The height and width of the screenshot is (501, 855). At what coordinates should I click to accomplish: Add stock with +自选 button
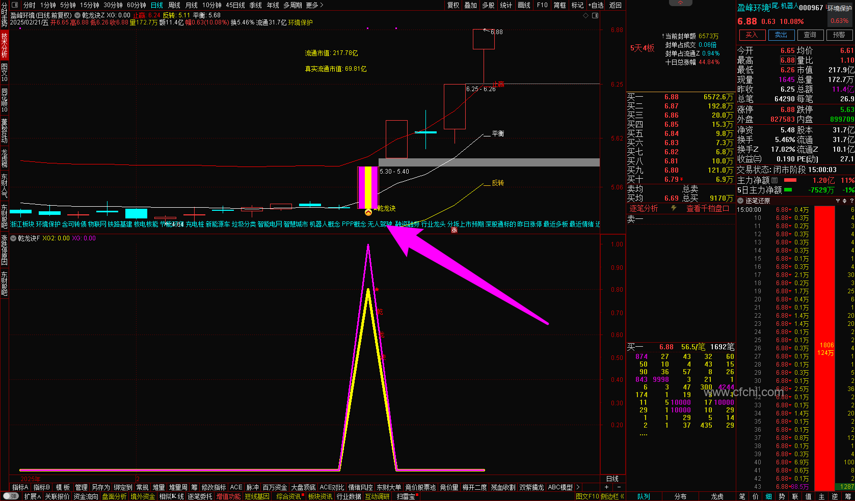pyautogui.click(x=596, y=5)
